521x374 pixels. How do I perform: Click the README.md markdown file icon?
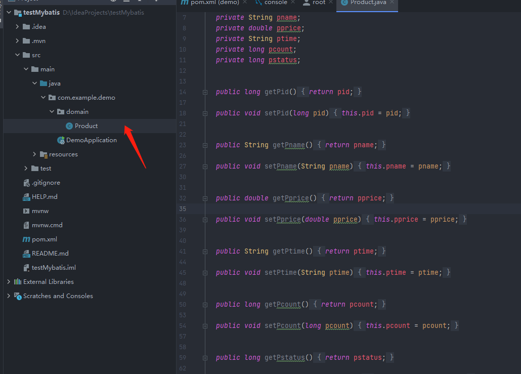click(27, 254)
